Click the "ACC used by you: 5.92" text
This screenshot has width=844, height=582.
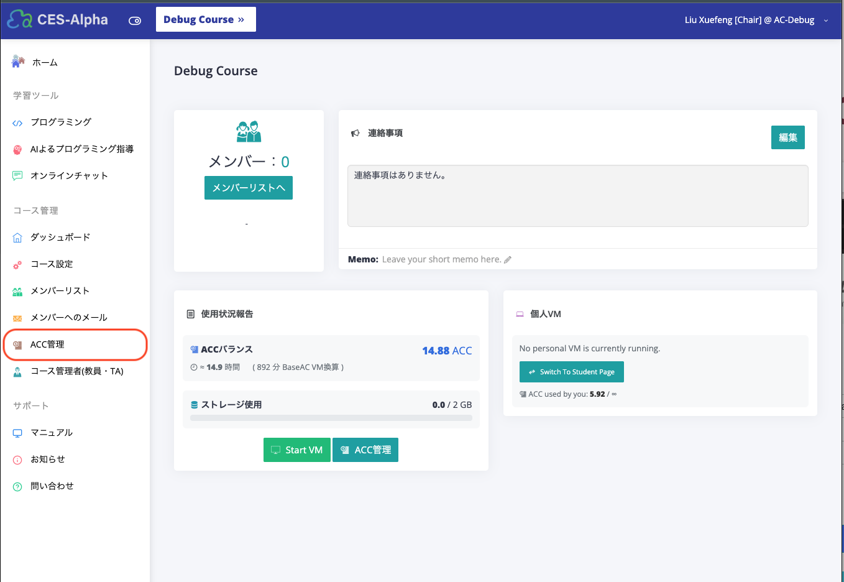pyautogui.click(x=567, y=394)
